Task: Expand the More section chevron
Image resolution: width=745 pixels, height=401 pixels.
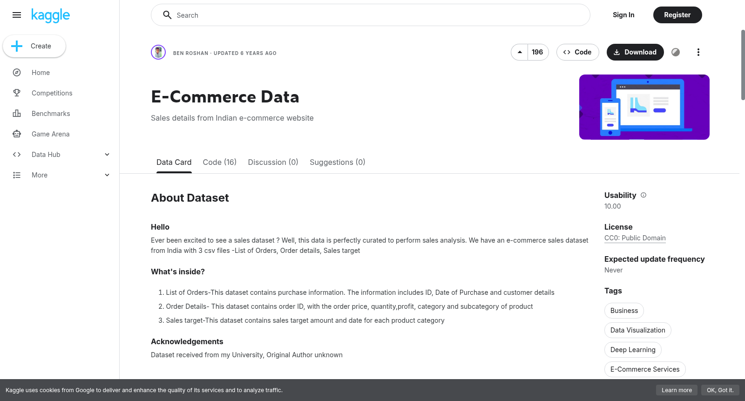Action: pyautogui.click(x=107, y=175)
